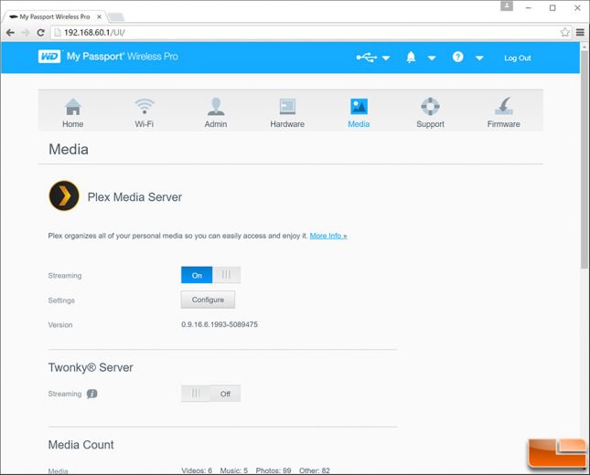Expand help dropdown arrow

(479, 58)
